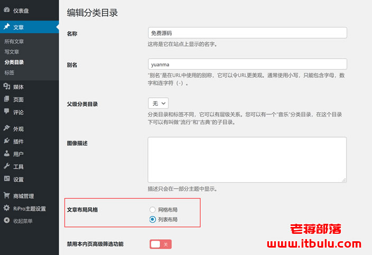Click the shopping cart icon 商城管理
The image size is (372, 255).
(x=7, y=195)
